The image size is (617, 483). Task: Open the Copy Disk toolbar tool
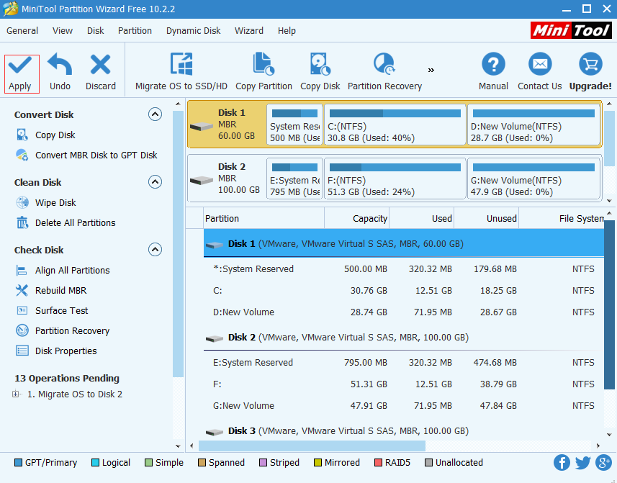[320, 72]
